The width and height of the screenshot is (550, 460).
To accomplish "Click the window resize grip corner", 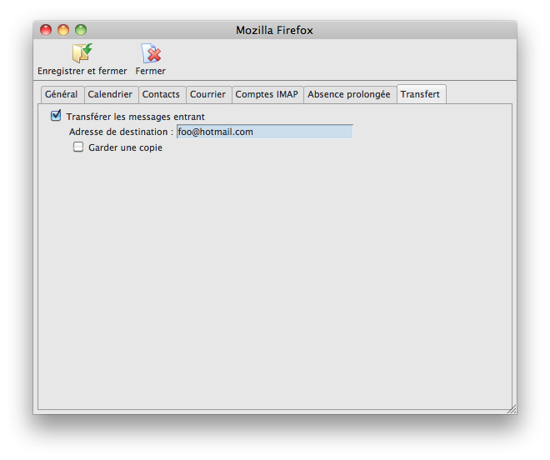I will [512, 409].
